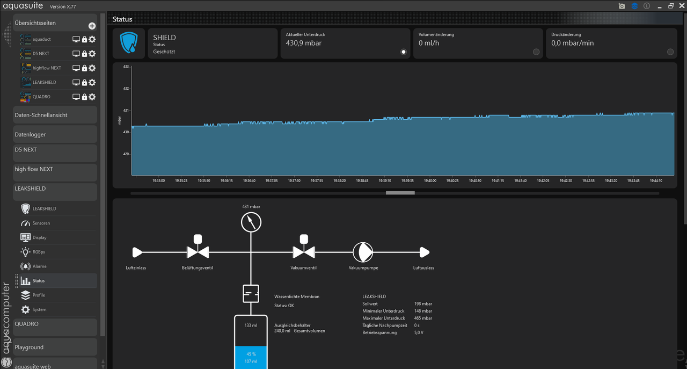This screenshot has height=369, width=687.
Task: Expand the high flow NEXT device section
Action: point(55,172)
